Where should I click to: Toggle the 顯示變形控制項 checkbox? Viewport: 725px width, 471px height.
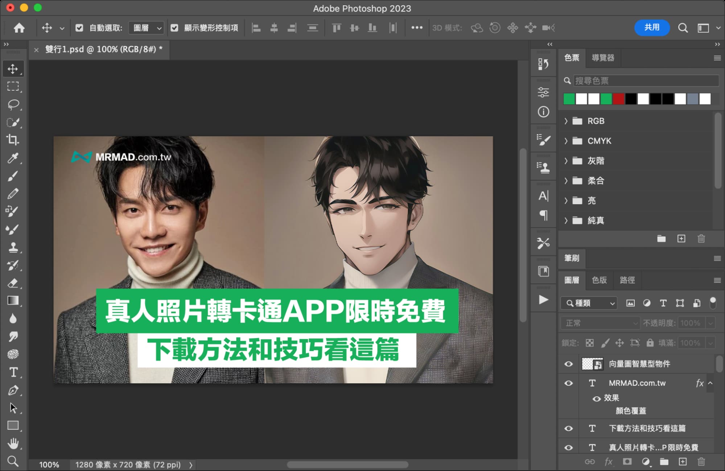tap(174, 28)
